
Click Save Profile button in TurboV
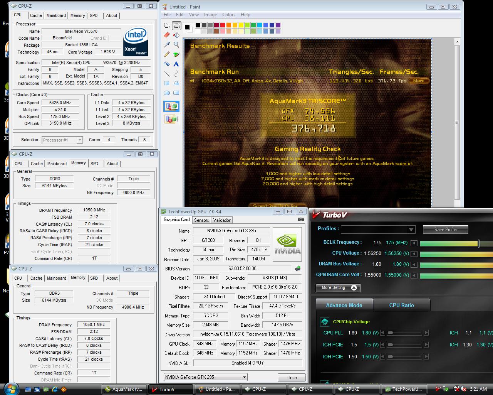tap(445, 230)
